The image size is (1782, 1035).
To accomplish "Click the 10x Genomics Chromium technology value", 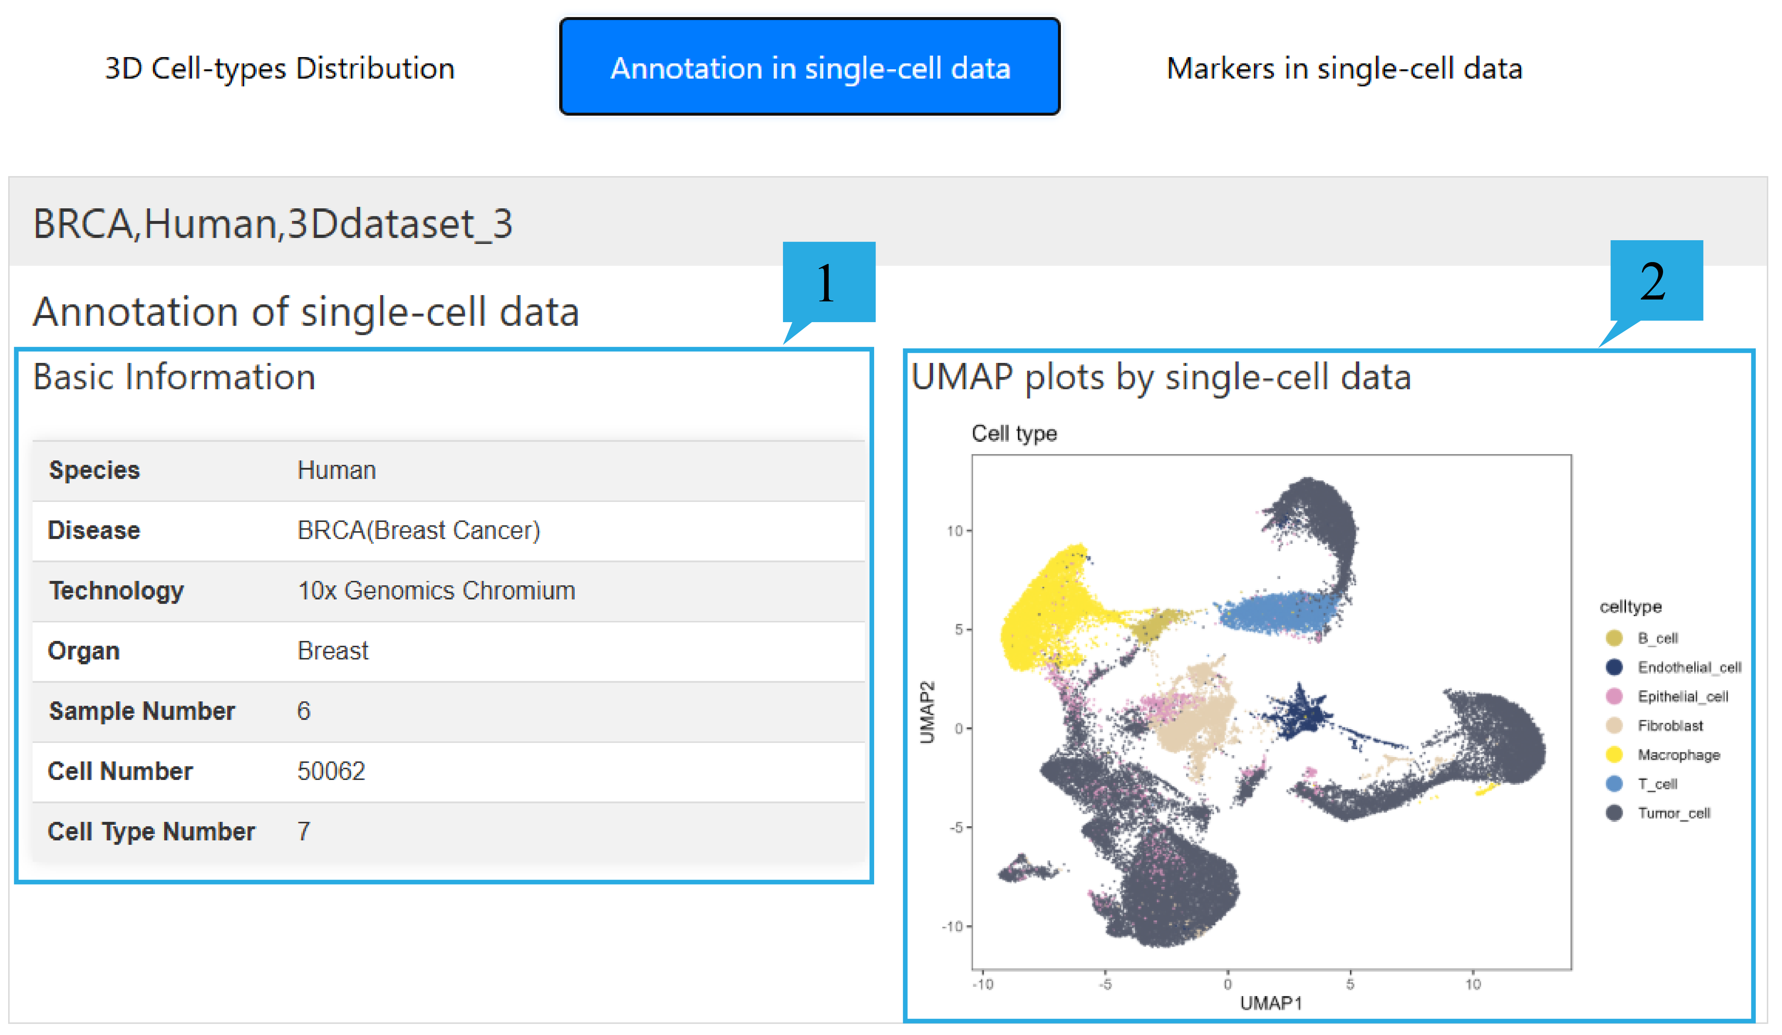I will pos(436,591).
